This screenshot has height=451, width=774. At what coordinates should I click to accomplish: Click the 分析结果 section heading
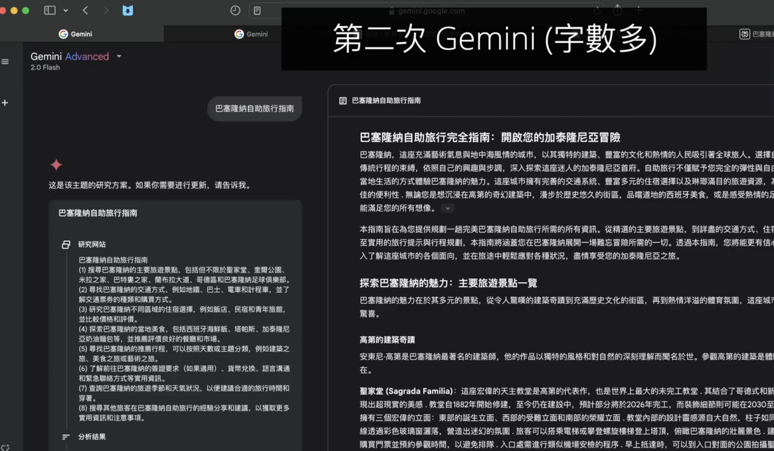click(x=92, y=437)
